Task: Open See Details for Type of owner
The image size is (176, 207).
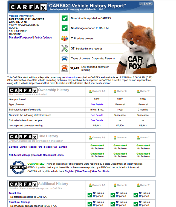Action: 97,104
